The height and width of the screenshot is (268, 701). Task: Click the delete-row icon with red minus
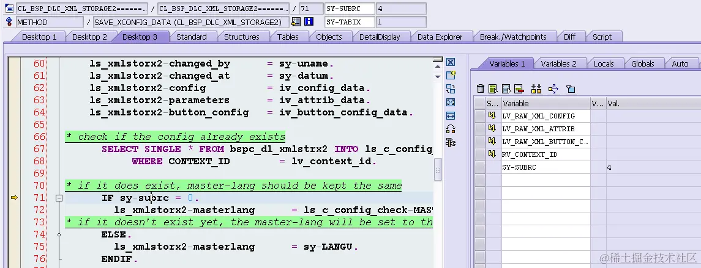coord(519,89)
